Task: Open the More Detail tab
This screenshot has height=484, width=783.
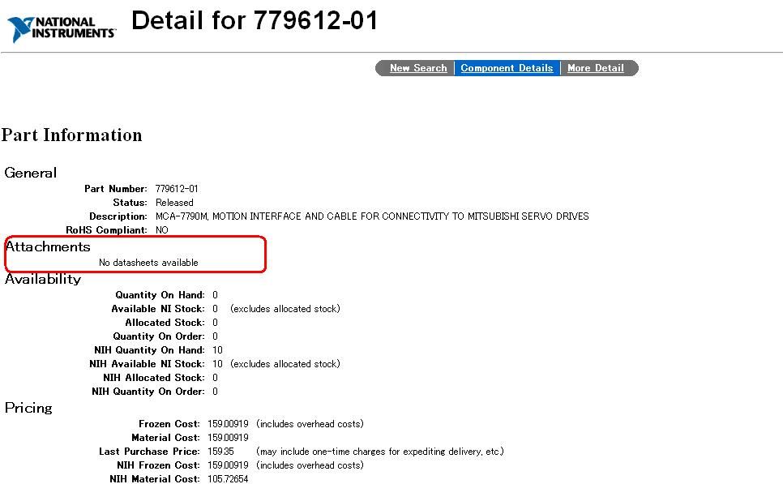Action: pos(596,68)
